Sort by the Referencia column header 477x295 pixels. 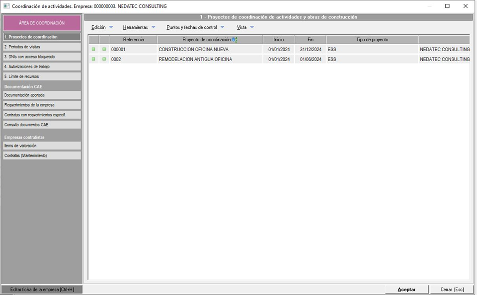pos(133,40)
